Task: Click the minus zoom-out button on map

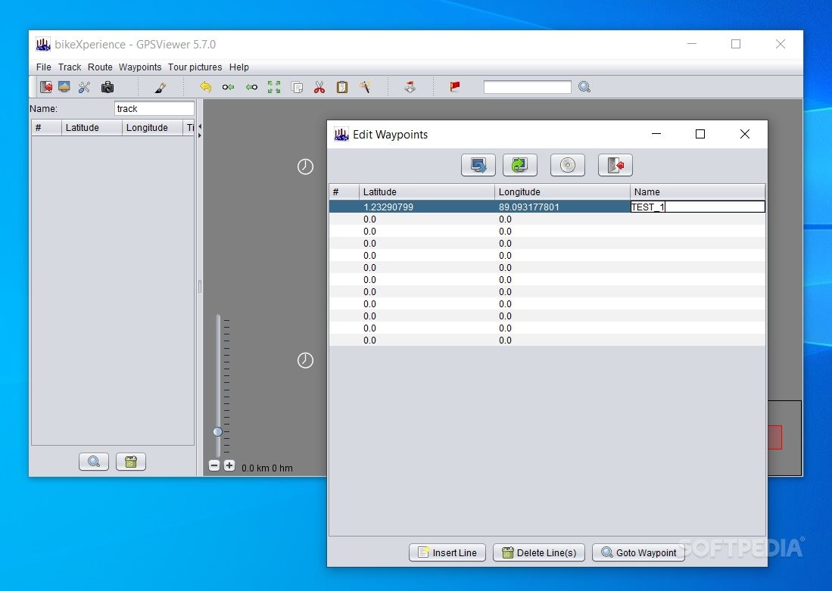Action: coord(214,466)
